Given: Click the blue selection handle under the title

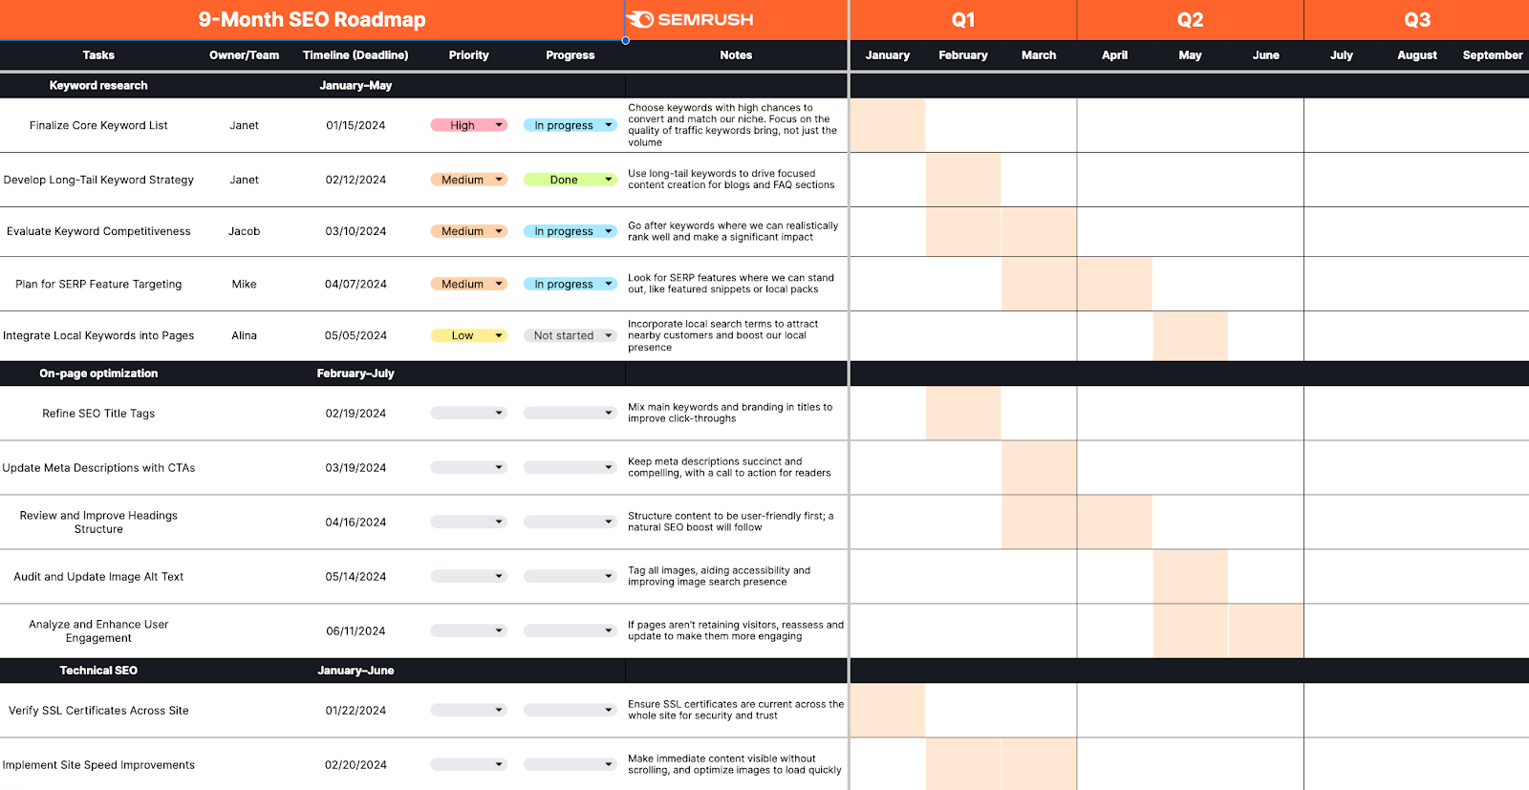Looking at the screenshot, I should (x=625, y=41).
